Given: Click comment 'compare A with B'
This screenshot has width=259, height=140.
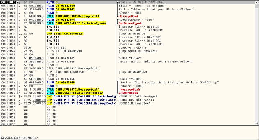Looking at the screenshot, I should click(x=133, y=48).
